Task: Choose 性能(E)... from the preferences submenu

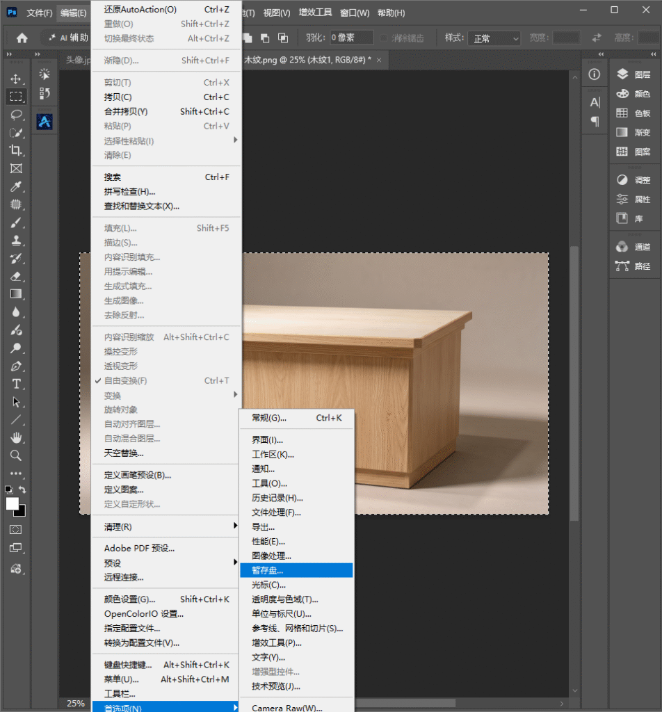Action: pyautogui.click(x=296, y=541)
